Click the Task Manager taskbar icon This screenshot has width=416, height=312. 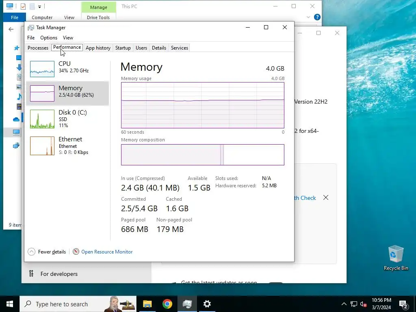point(187,304)
